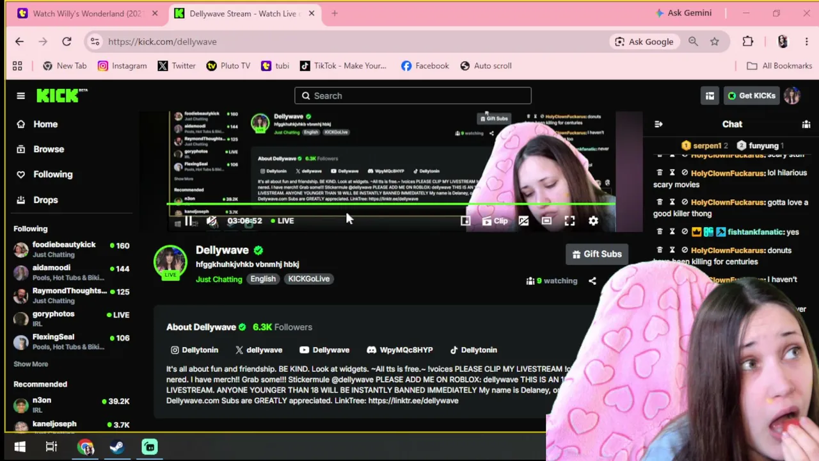Open the user profile avatar menu
The image size is (819, 461).
792,96
